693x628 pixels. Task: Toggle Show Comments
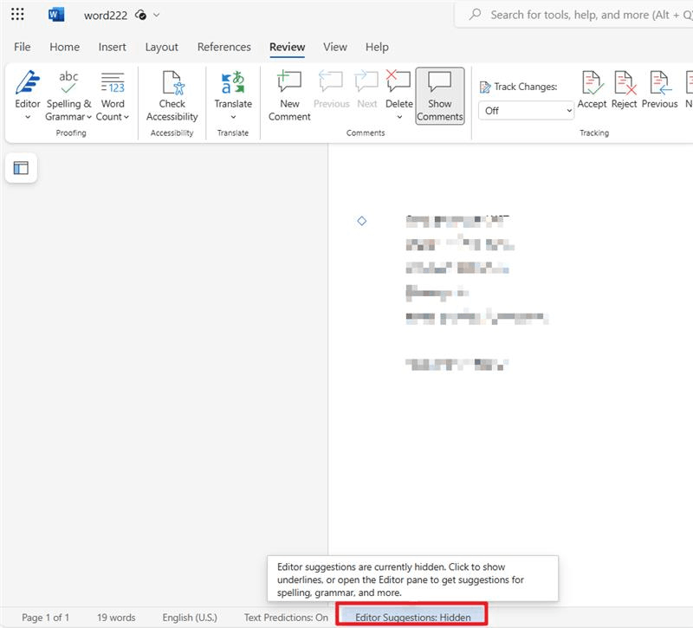coord(440,96)
